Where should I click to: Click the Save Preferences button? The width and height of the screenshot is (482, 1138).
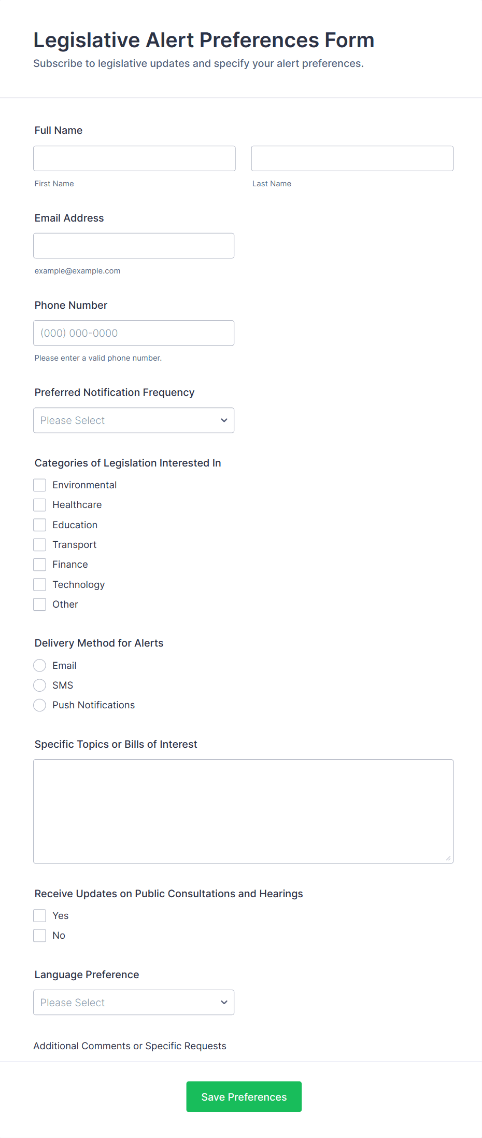[244, 1096]
